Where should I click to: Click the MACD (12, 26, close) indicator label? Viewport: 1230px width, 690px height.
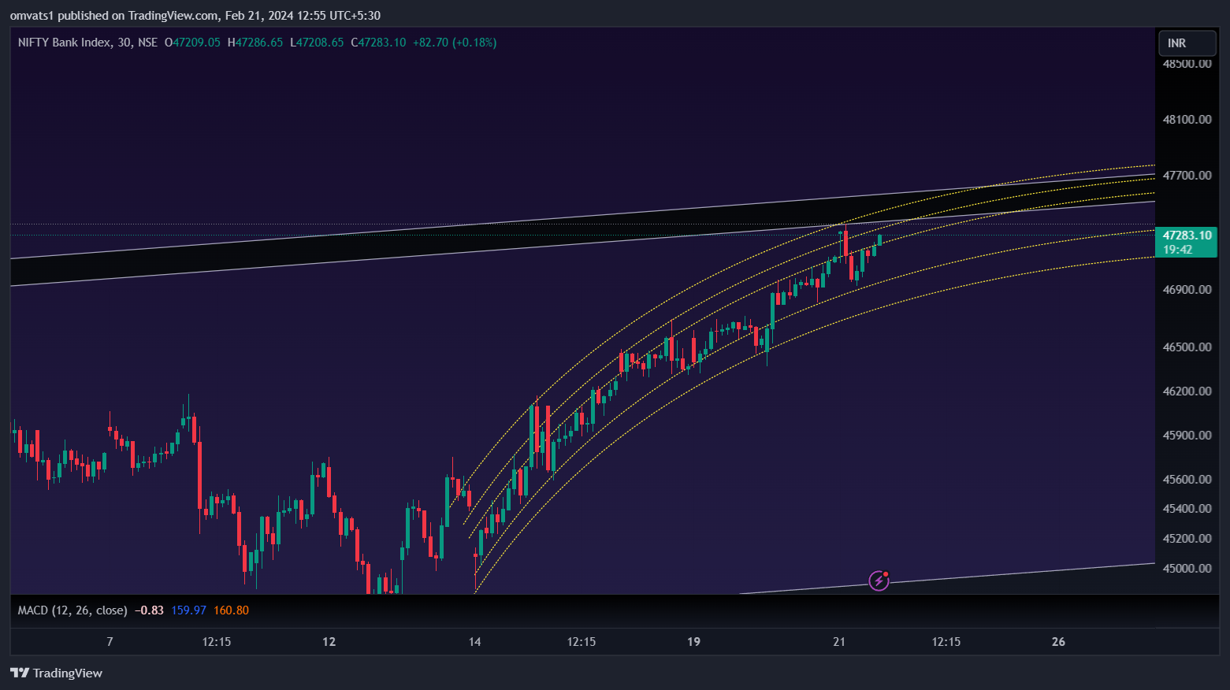click(72, 610)
